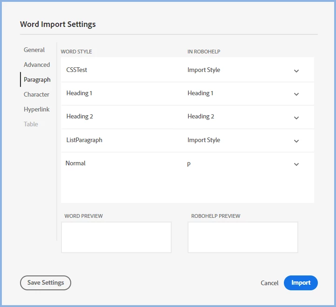This screenshot has width=336, height=307.
Task: Expand the CSSTest style mapping dropdown
Action: (296, 71)
